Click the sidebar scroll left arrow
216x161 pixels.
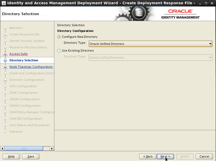tap(2, 149)
